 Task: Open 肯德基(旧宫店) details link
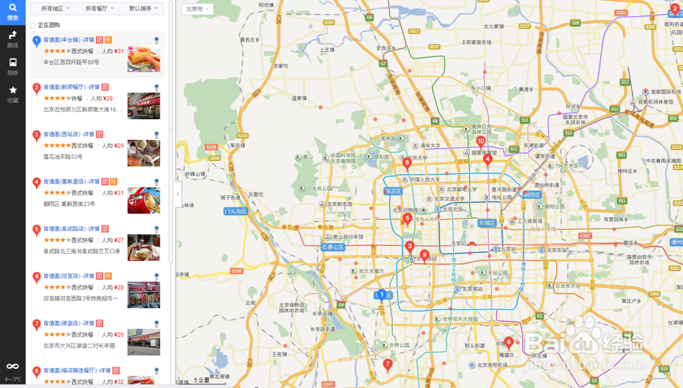point(69,276)
